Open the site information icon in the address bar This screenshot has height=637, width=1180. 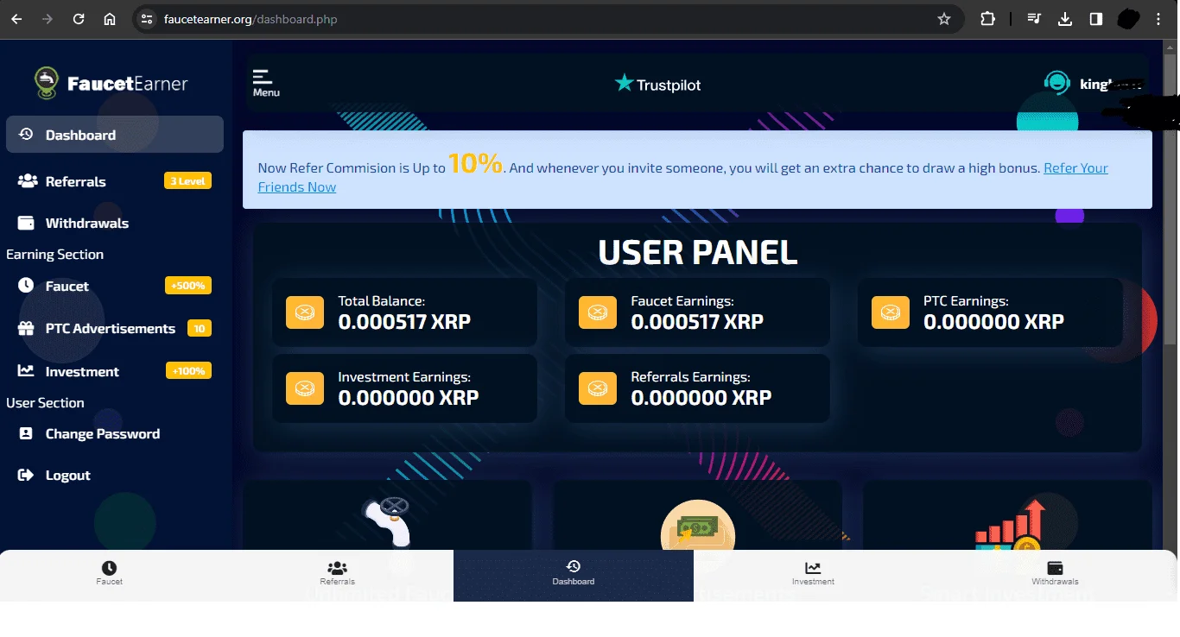click(147, 19)
